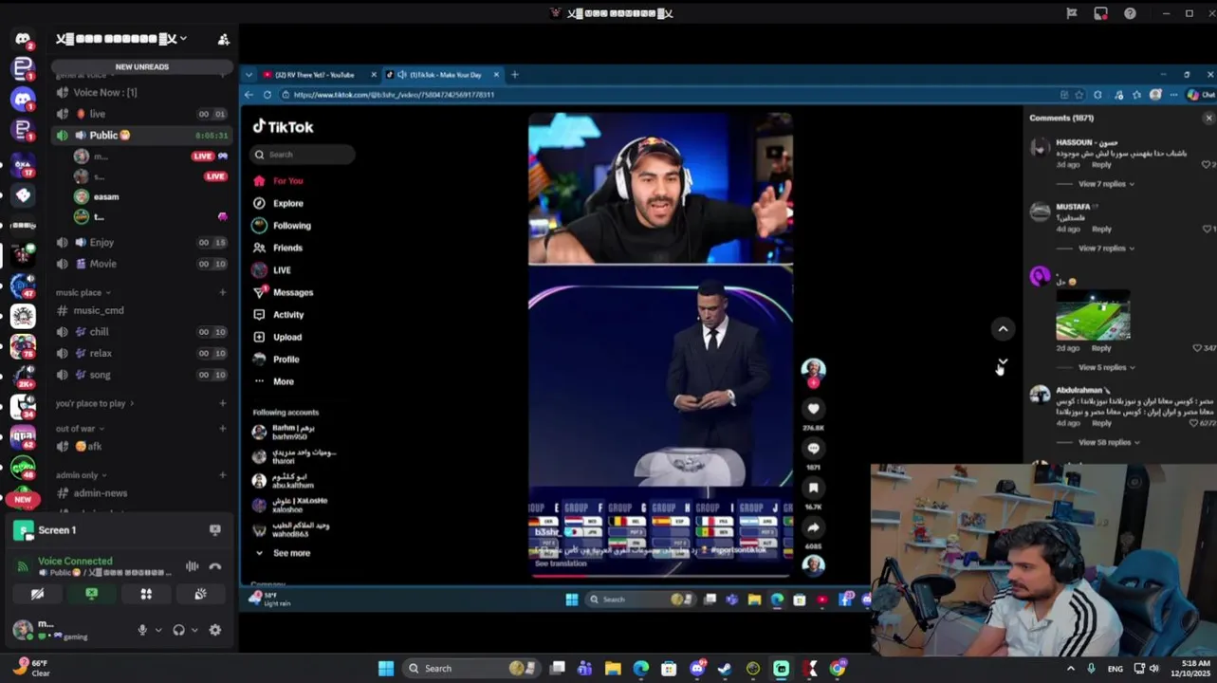Viewport: 1217px width, 683px height.
Task: Expand you'r place to play category
Action: (95, 403)
